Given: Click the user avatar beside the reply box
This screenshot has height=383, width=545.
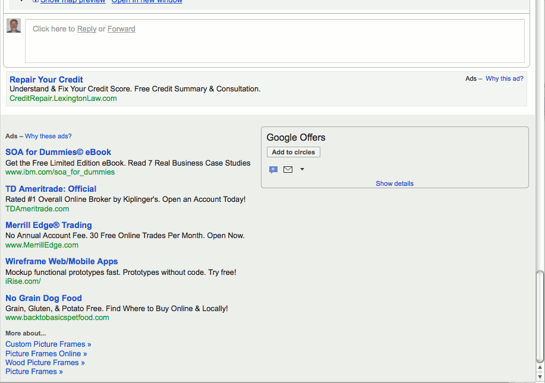Looking at the screenshot, I should click(x=14, y=26).
